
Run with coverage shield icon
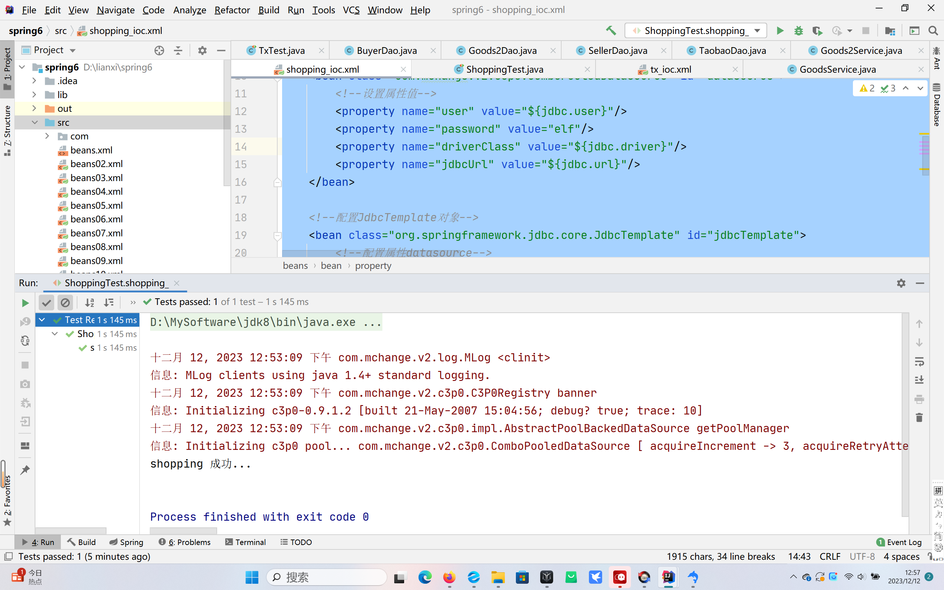[817, 31]
